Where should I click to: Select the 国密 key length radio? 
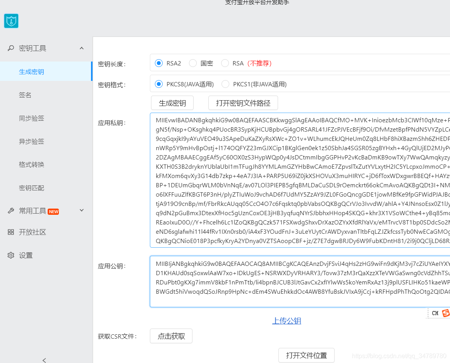click(x=193, y=63)
